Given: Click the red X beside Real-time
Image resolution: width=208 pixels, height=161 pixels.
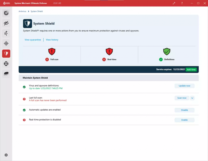Looking at the screenshot, I should click(x=104, y=60).
